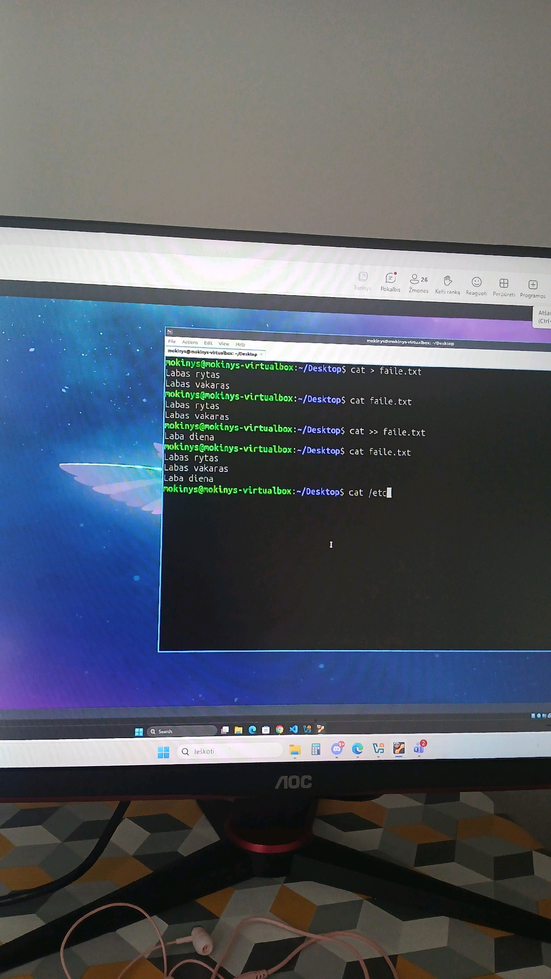Open Microsoft Teams with the 2 badge
This screenshot has width=551, height=979.
(420, 747)
